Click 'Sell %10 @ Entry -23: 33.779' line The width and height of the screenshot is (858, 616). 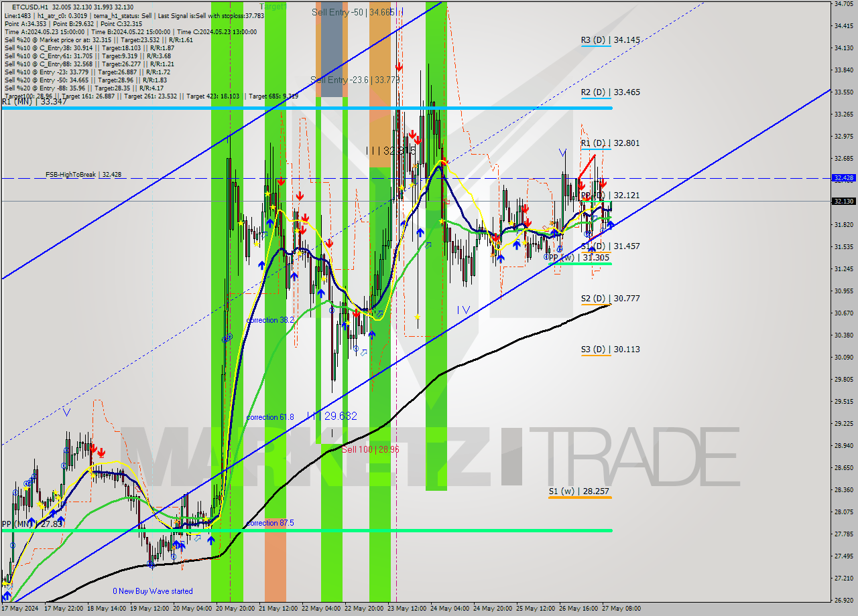87,72
